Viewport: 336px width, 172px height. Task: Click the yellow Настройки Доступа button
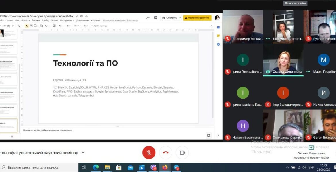[x=197, y=18]
